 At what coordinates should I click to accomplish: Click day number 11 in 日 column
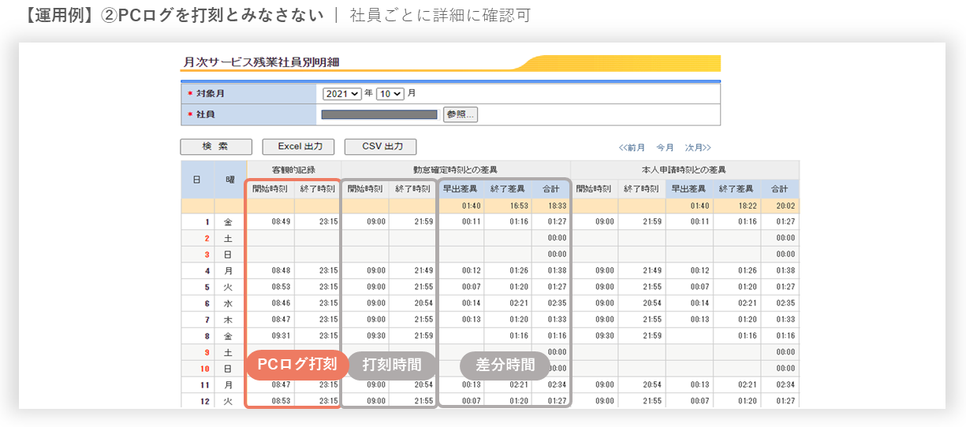(x=206, y=385)
